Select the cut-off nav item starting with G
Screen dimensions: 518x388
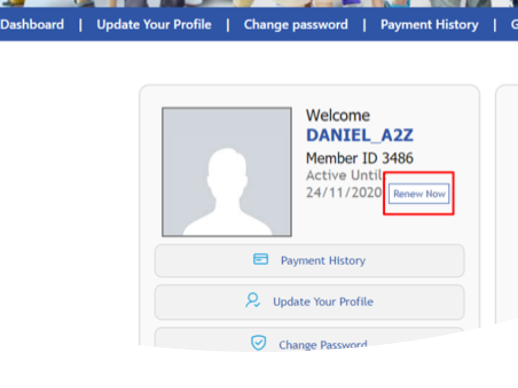point(514,25)
